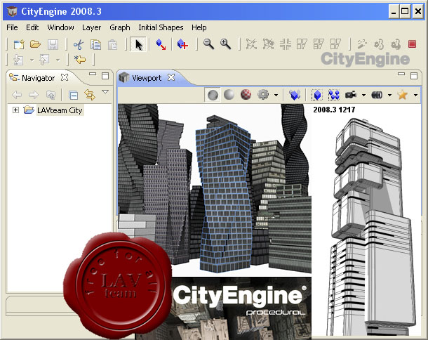This screenshot has width=428, height=340.
Task: Open the lens dropdown arrow
Action: [389, 95]
